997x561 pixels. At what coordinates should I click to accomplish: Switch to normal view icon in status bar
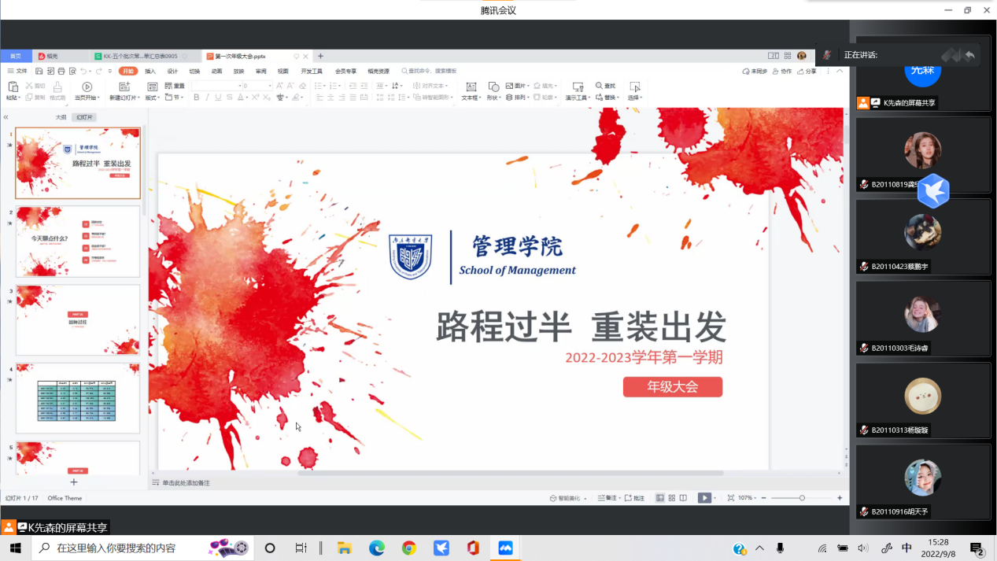tap(660, 498)
